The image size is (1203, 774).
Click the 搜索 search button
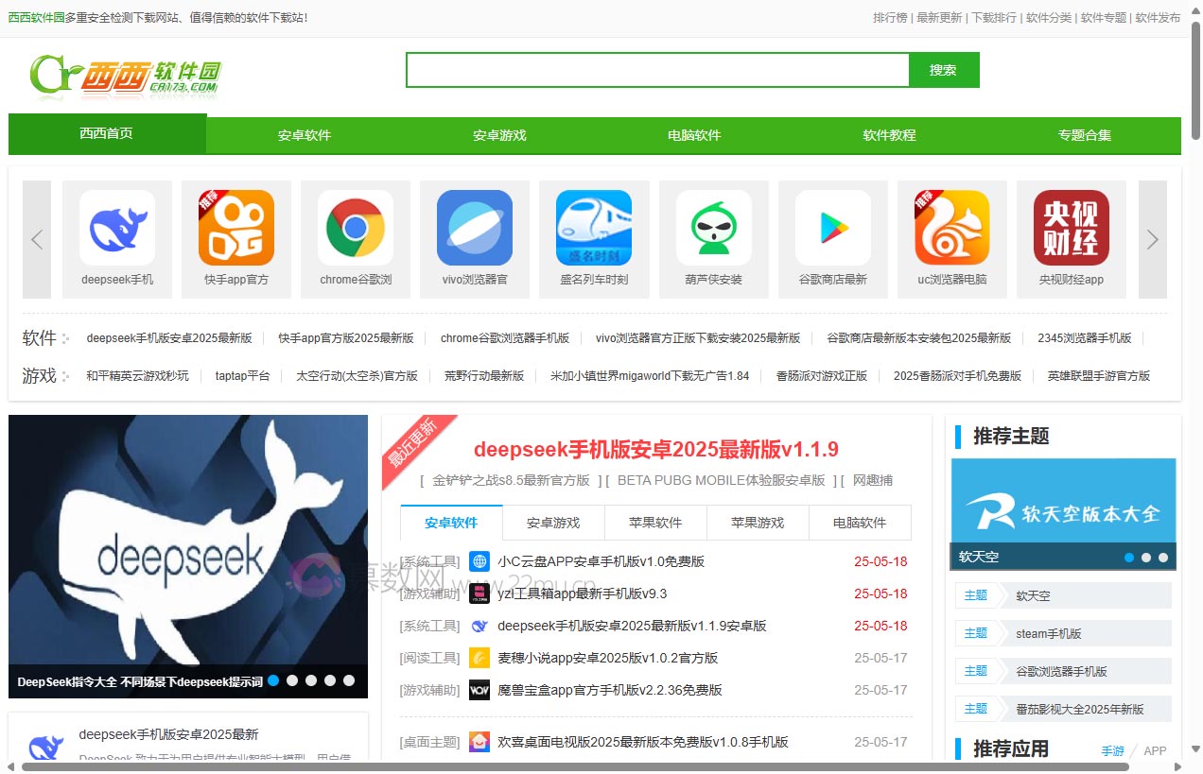tap(943, 69)
